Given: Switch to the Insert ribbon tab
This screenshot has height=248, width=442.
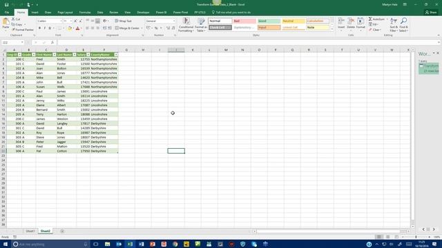Looking at the screenshot, I should coord(35,12).
